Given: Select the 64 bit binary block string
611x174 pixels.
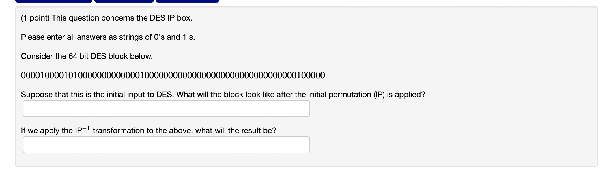Looking at the screenshot, I should tap(173, 75).
